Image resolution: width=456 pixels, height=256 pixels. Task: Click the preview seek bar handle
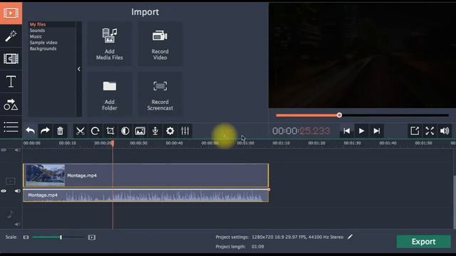tap(339, 115)
